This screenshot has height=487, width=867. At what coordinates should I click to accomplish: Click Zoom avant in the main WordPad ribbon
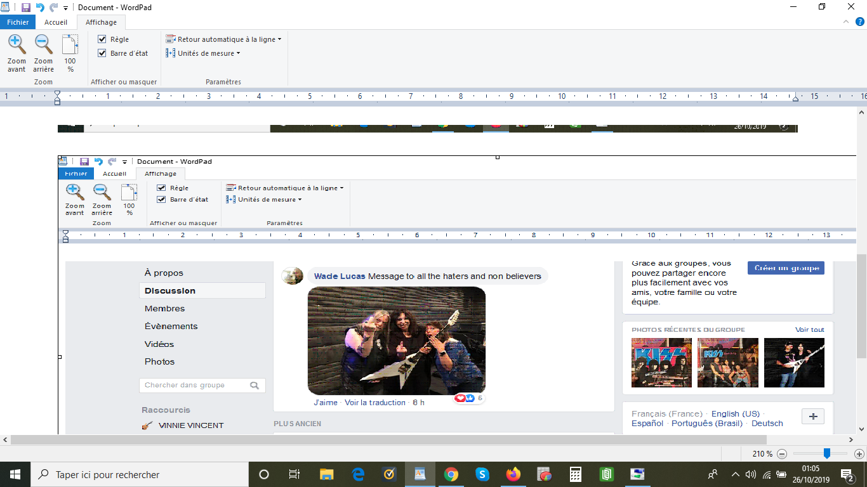tap(17, 53)
